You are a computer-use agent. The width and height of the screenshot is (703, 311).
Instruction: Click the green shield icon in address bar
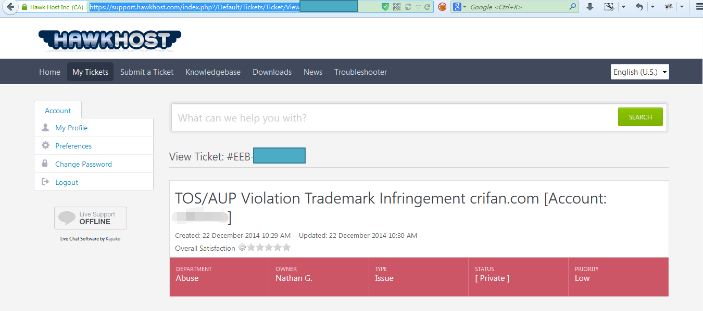pos(385,7)
